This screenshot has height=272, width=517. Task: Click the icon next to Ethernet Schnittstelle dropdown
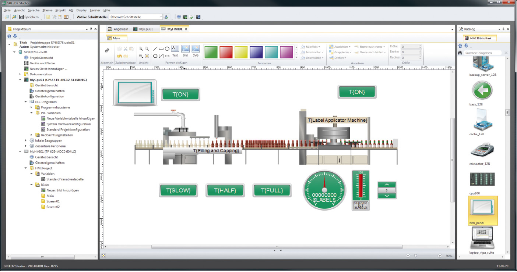tap(166, 17)
